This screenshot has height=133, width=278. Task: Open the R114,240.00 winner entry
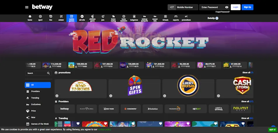[54, 65]
